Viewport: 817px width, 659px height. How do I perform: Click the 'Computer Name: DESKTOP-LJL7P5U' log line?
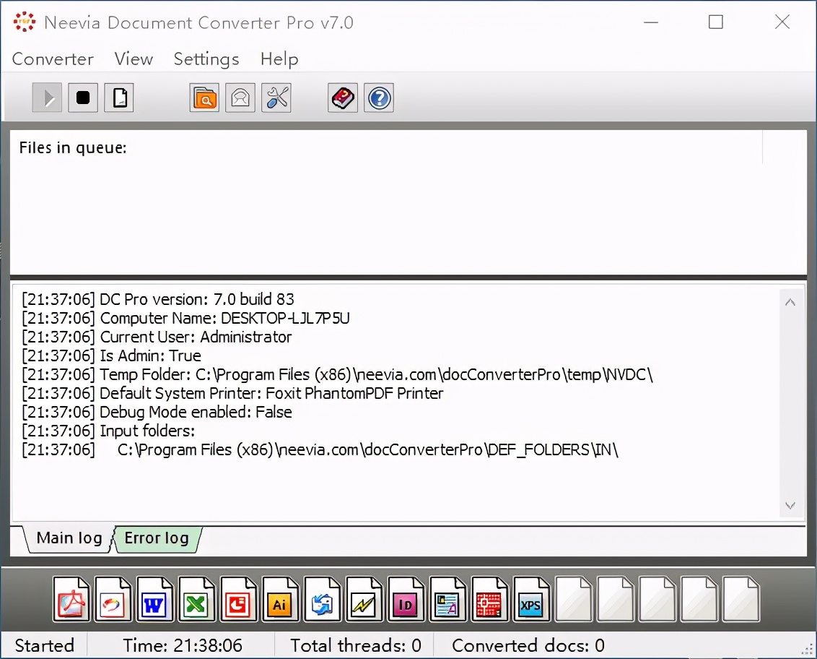(186, 318)
